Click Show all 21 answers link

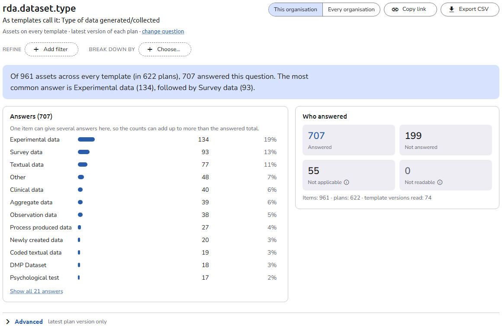(36, 291)
